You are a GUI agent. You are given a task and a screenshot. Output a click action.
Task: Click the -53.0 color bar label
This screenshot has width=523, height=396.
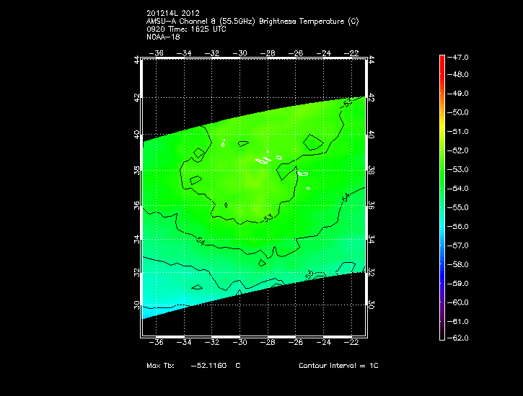tap(460, 169)
